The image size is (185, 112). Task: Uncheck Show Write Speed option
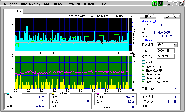click(x=143, y=82)
